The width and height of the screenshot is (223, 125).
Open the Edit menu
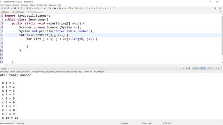pos(2,5)
